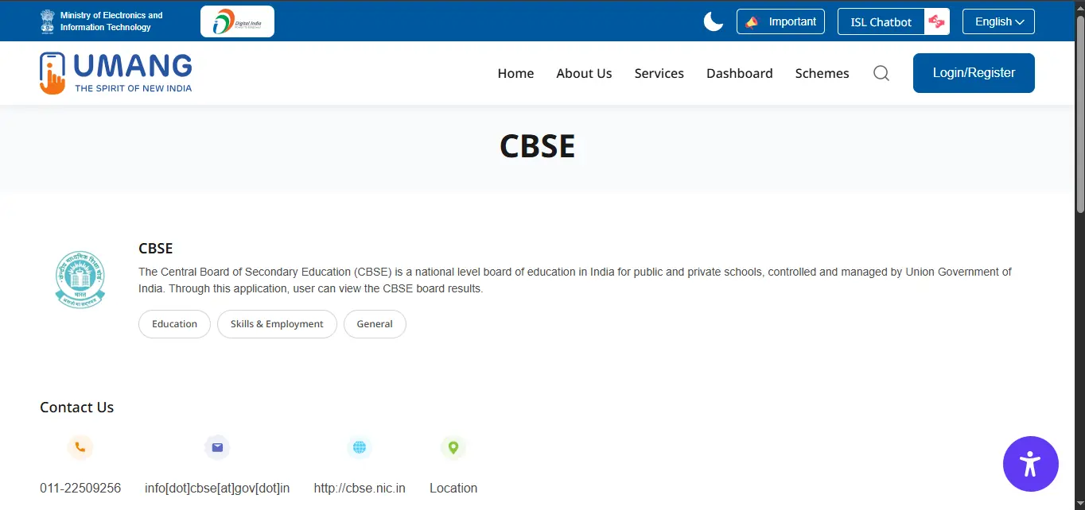Click the Ministry of Electronics emblem
Screen dimensions: 1085x510
[x=45, y=21]
